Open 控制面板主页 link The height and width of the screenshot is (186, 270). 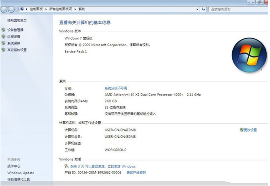point(17,20)
